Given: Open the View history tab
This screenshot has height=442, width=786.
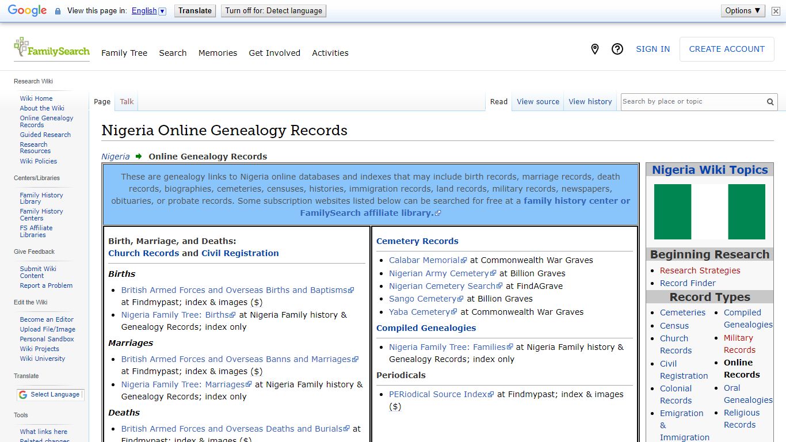Looking at the screenshot, I should (590, 102).
